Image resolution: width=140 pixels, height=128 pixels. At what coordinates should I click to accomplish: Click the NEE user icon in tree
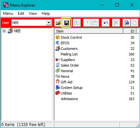coord(10,31)
